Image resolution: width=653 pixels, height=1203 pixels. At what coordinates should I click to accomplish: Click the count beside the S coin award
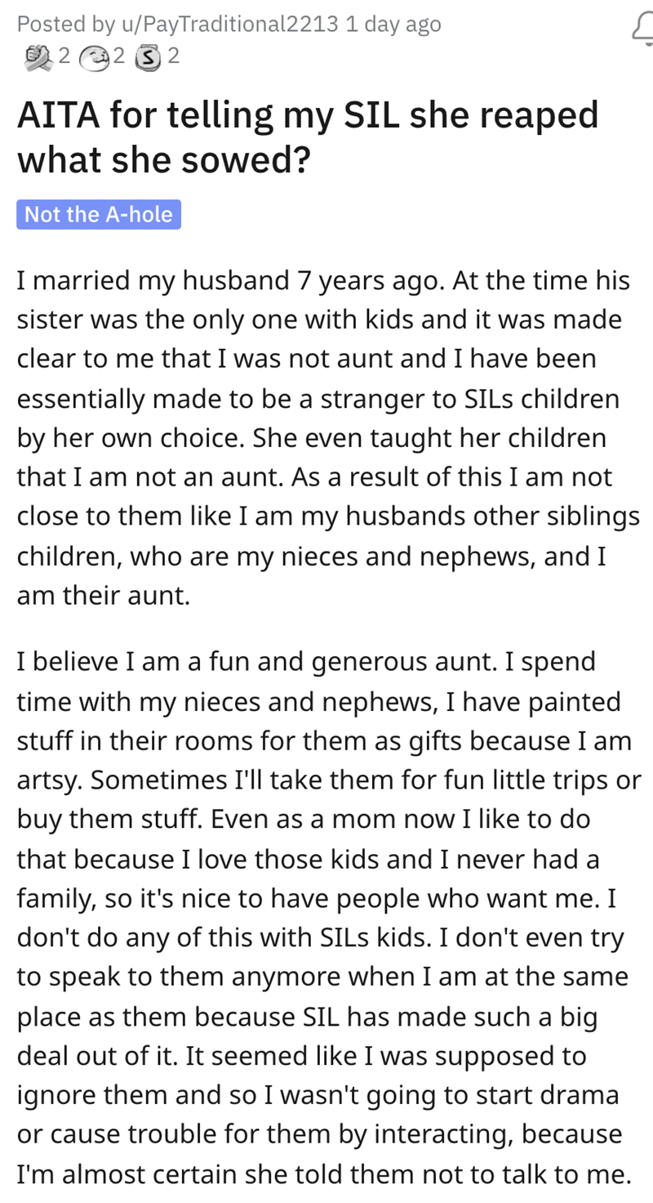(174, 56)
